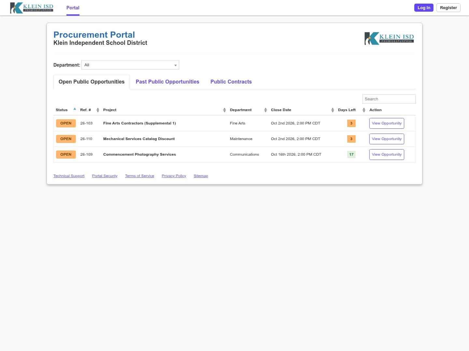469x351 pixels.
Task: Sort by Days Left column arrows
Action: pos(364,110)
